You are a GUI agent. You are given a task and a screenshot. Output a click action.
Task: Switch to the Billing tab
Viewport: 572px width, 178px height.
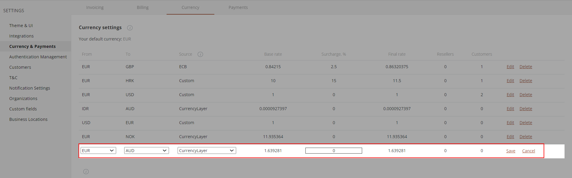click(x=143, y=7)
